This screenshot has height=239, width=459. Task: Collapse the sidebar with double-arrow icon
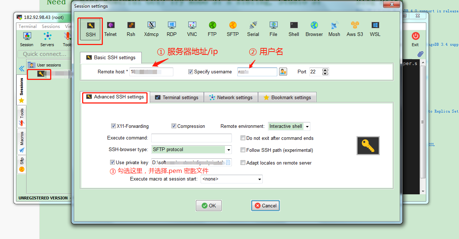pos(21,68)
